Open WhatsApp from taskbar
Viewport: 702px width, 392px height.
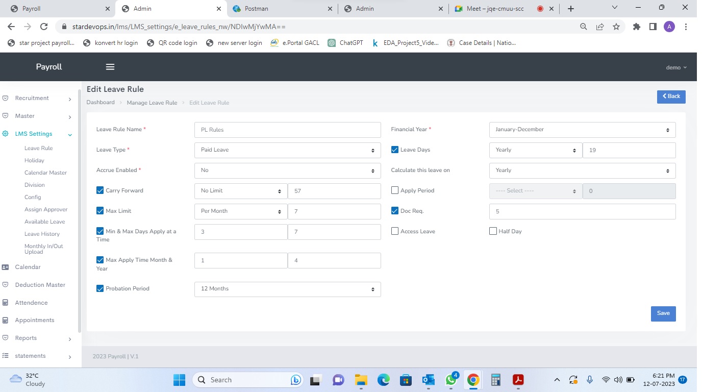[451, 380]
